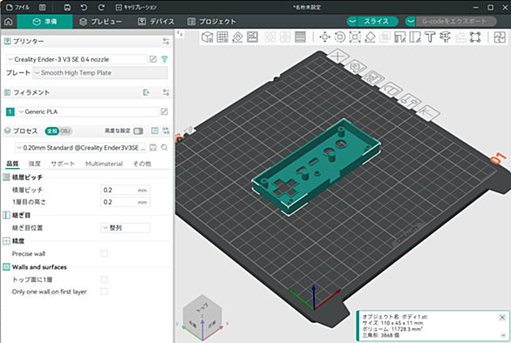The width and height of the screenshot is (511, 343).
Task: Open the 継ぎ目位置 整列 dropdown
Action: 126,228
